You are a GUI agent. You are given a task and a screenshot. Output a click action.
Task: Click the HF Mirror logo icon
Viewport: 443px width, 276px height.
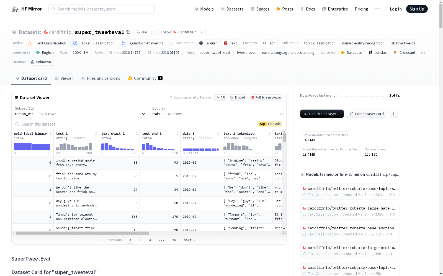(x=15, y=9)
